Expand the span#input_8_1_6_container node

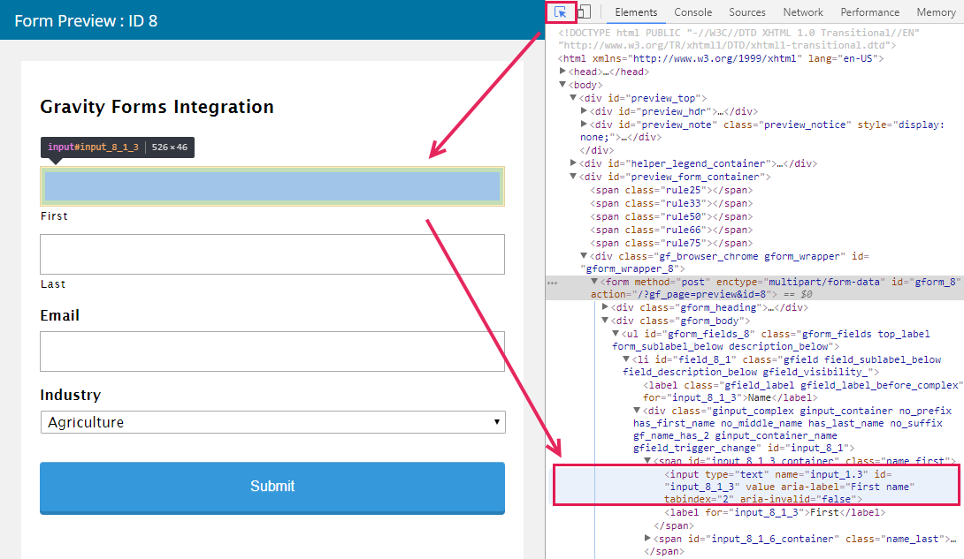[646, 538]
